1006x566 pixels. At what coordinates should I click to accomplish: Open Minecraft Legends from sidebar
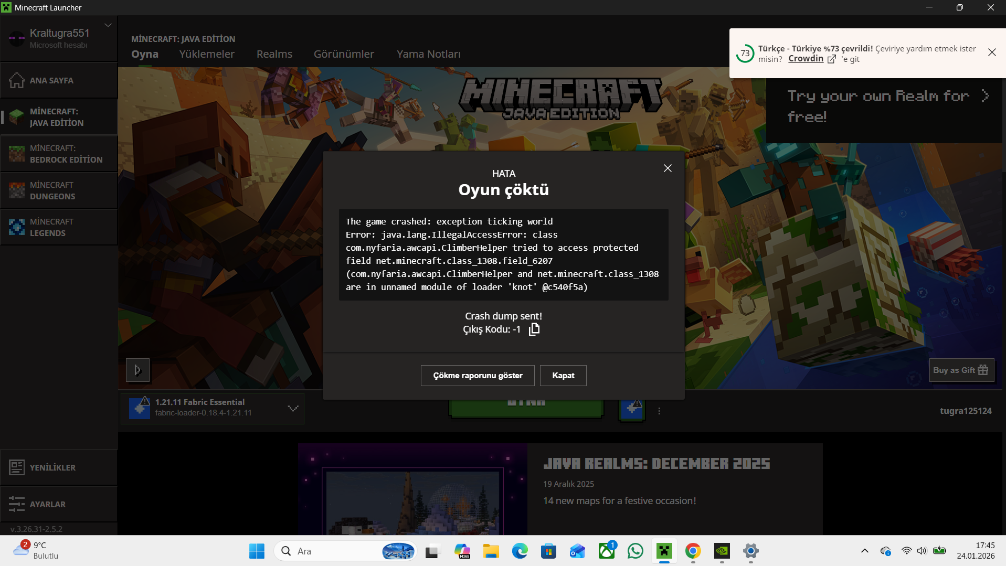pyautogui.click(x=59, y=227)
